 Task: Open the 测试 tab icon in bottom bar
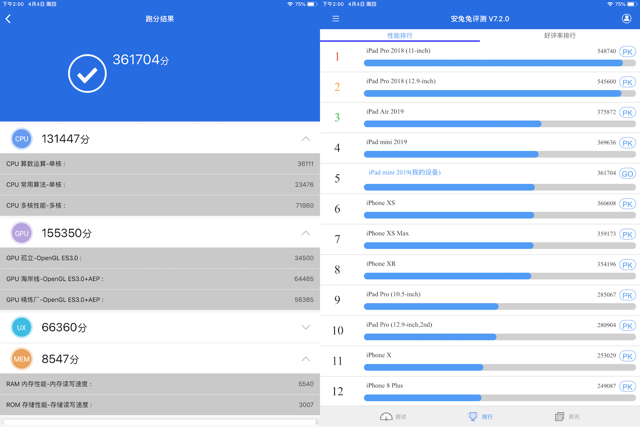tap(393, 416)
